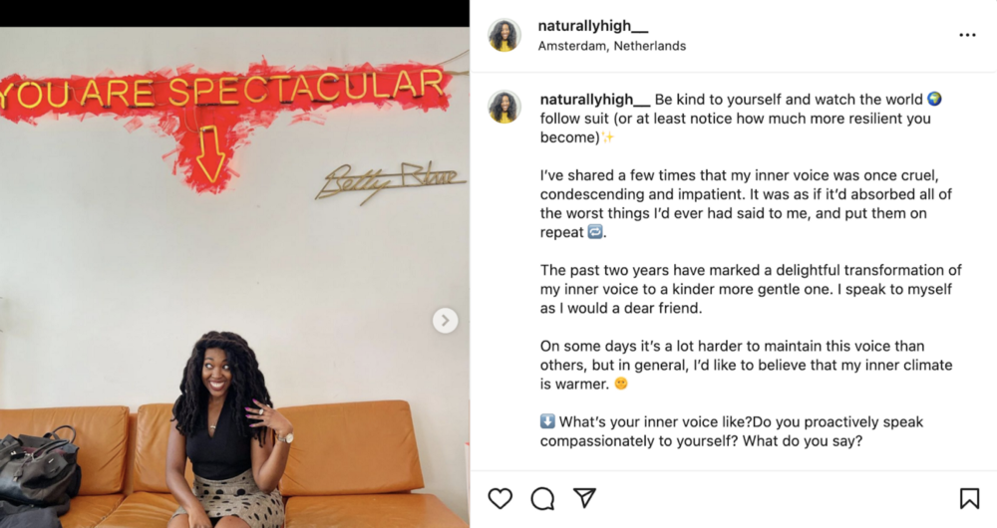997x528 pixels.
Task: Like the post with the heart icon
Action: coord(500,499)
